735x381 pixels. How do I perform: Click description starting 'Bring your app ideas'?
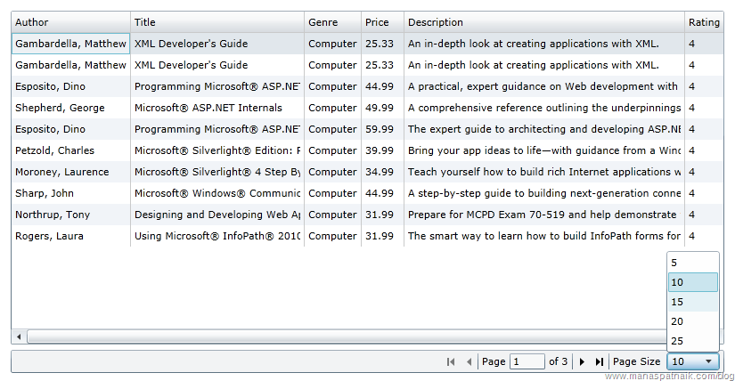pyautogui.click(x=544, y=150)
